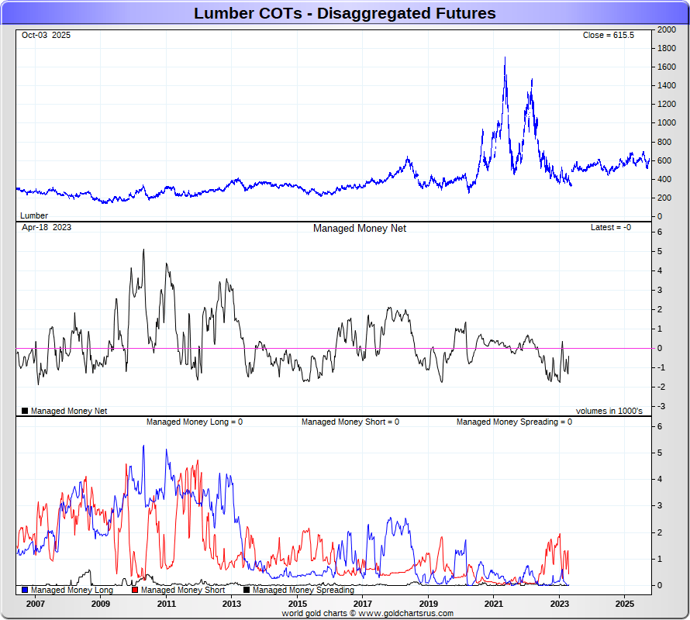Click the 600 price axis label

point(664,160)
